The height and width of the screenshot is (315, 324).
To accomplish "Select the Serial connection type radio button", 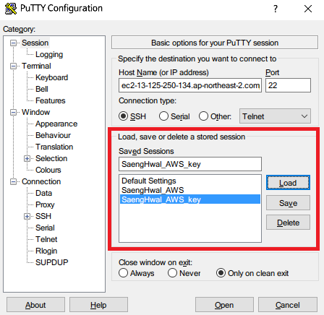I will (163, 116).
